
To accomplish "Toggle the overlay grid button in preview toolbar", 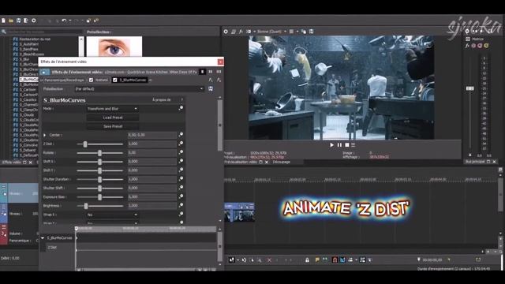I will coord(291,32).
